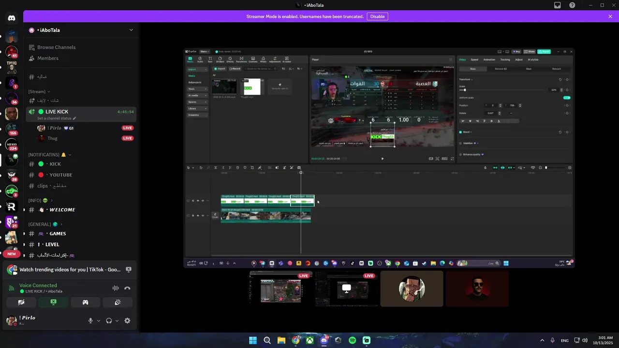This screenshot has height=348, width=619.
Task: Collapse the [Stream] category
Action: pos(39,91)
